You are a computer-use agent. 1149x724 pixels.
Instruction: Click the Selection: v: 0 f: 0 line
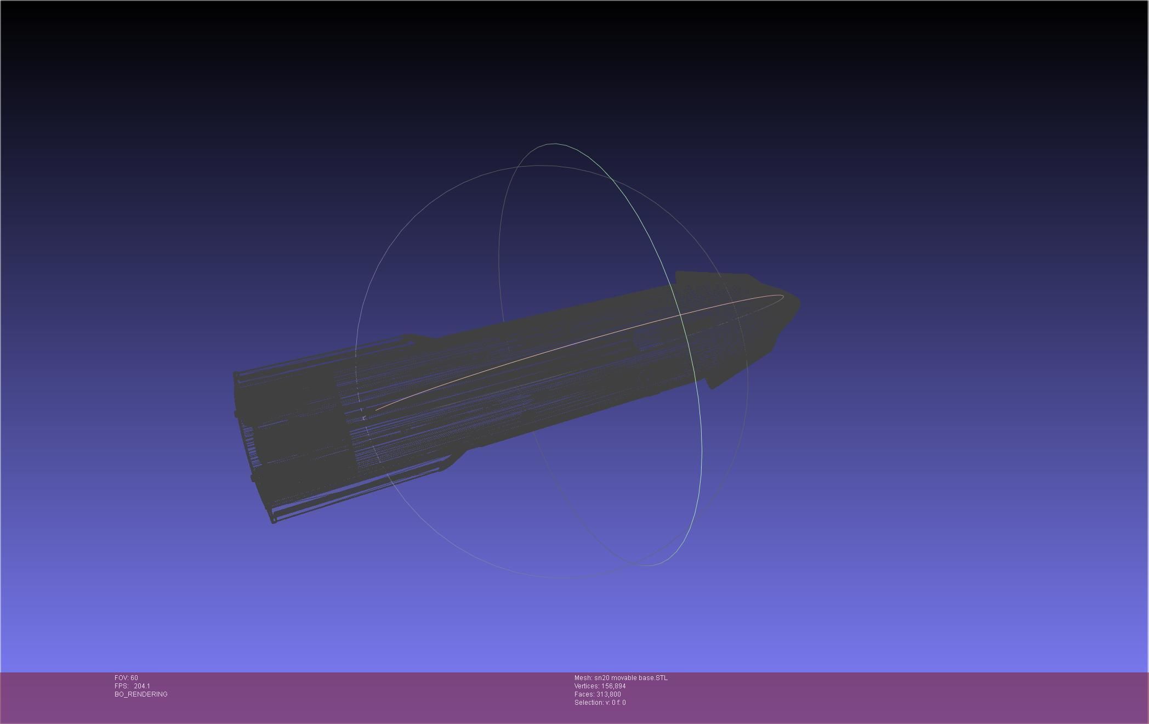click(x=600, y=703)
